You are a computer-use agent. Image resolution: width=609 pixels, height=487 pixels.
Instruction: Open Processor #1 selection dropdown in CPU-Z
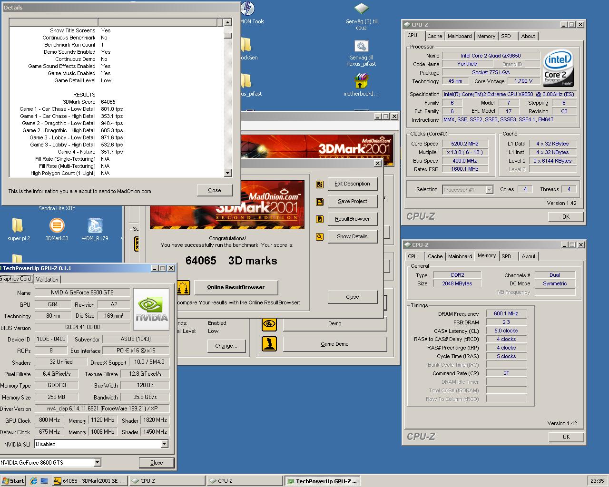(489, 190)
